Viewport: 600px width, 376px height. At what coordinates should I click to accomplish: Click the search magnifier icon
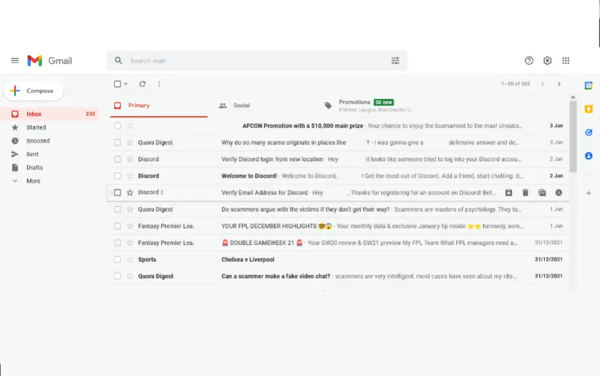pyautogui.click(x=119, y=60)
